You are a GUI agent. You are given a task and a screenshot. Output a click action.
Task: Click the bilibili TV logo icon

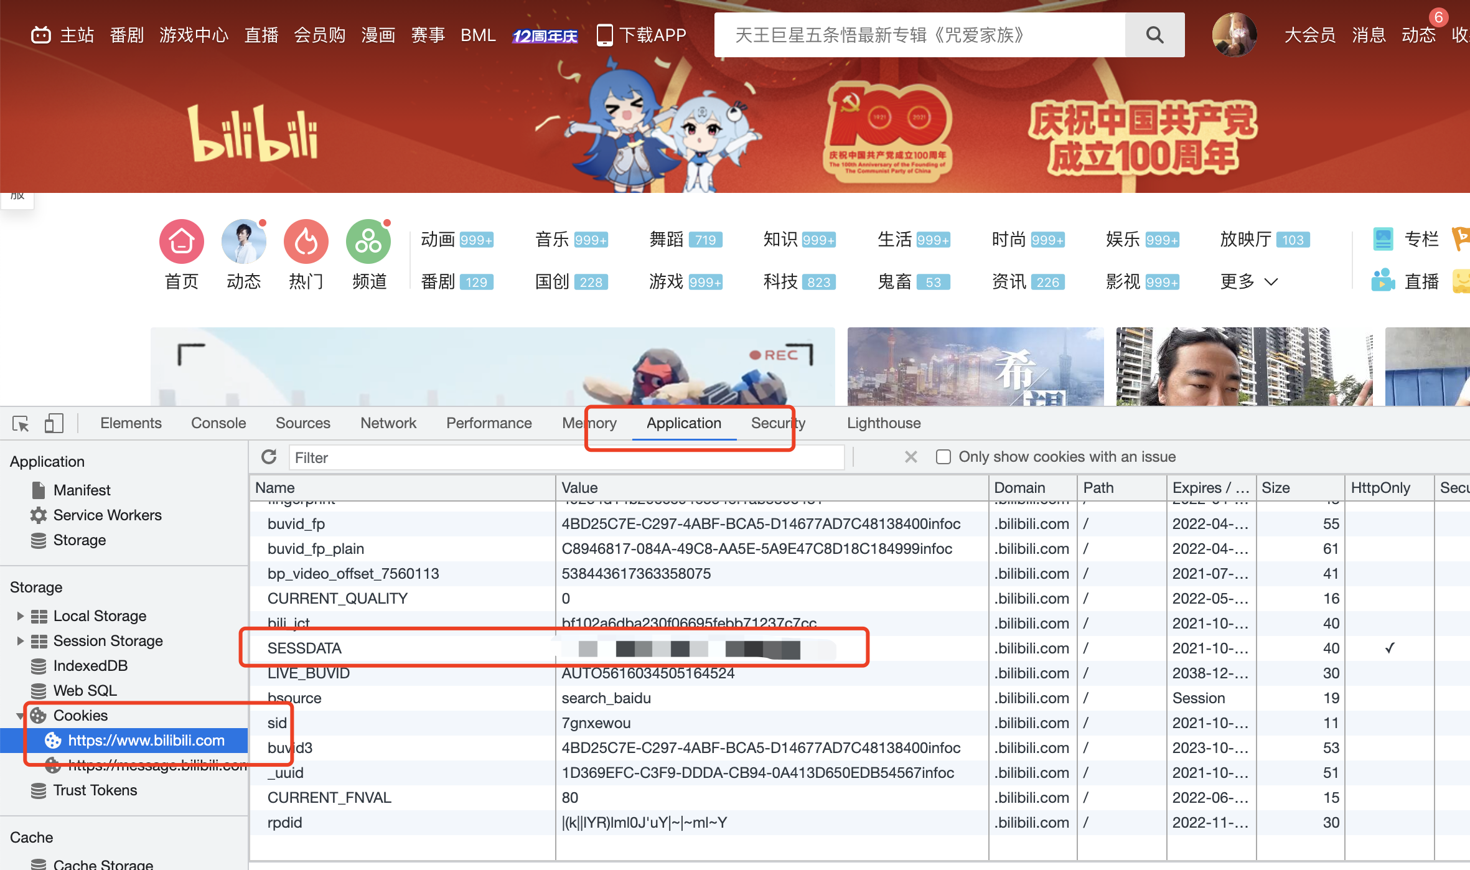coord(40,34)
